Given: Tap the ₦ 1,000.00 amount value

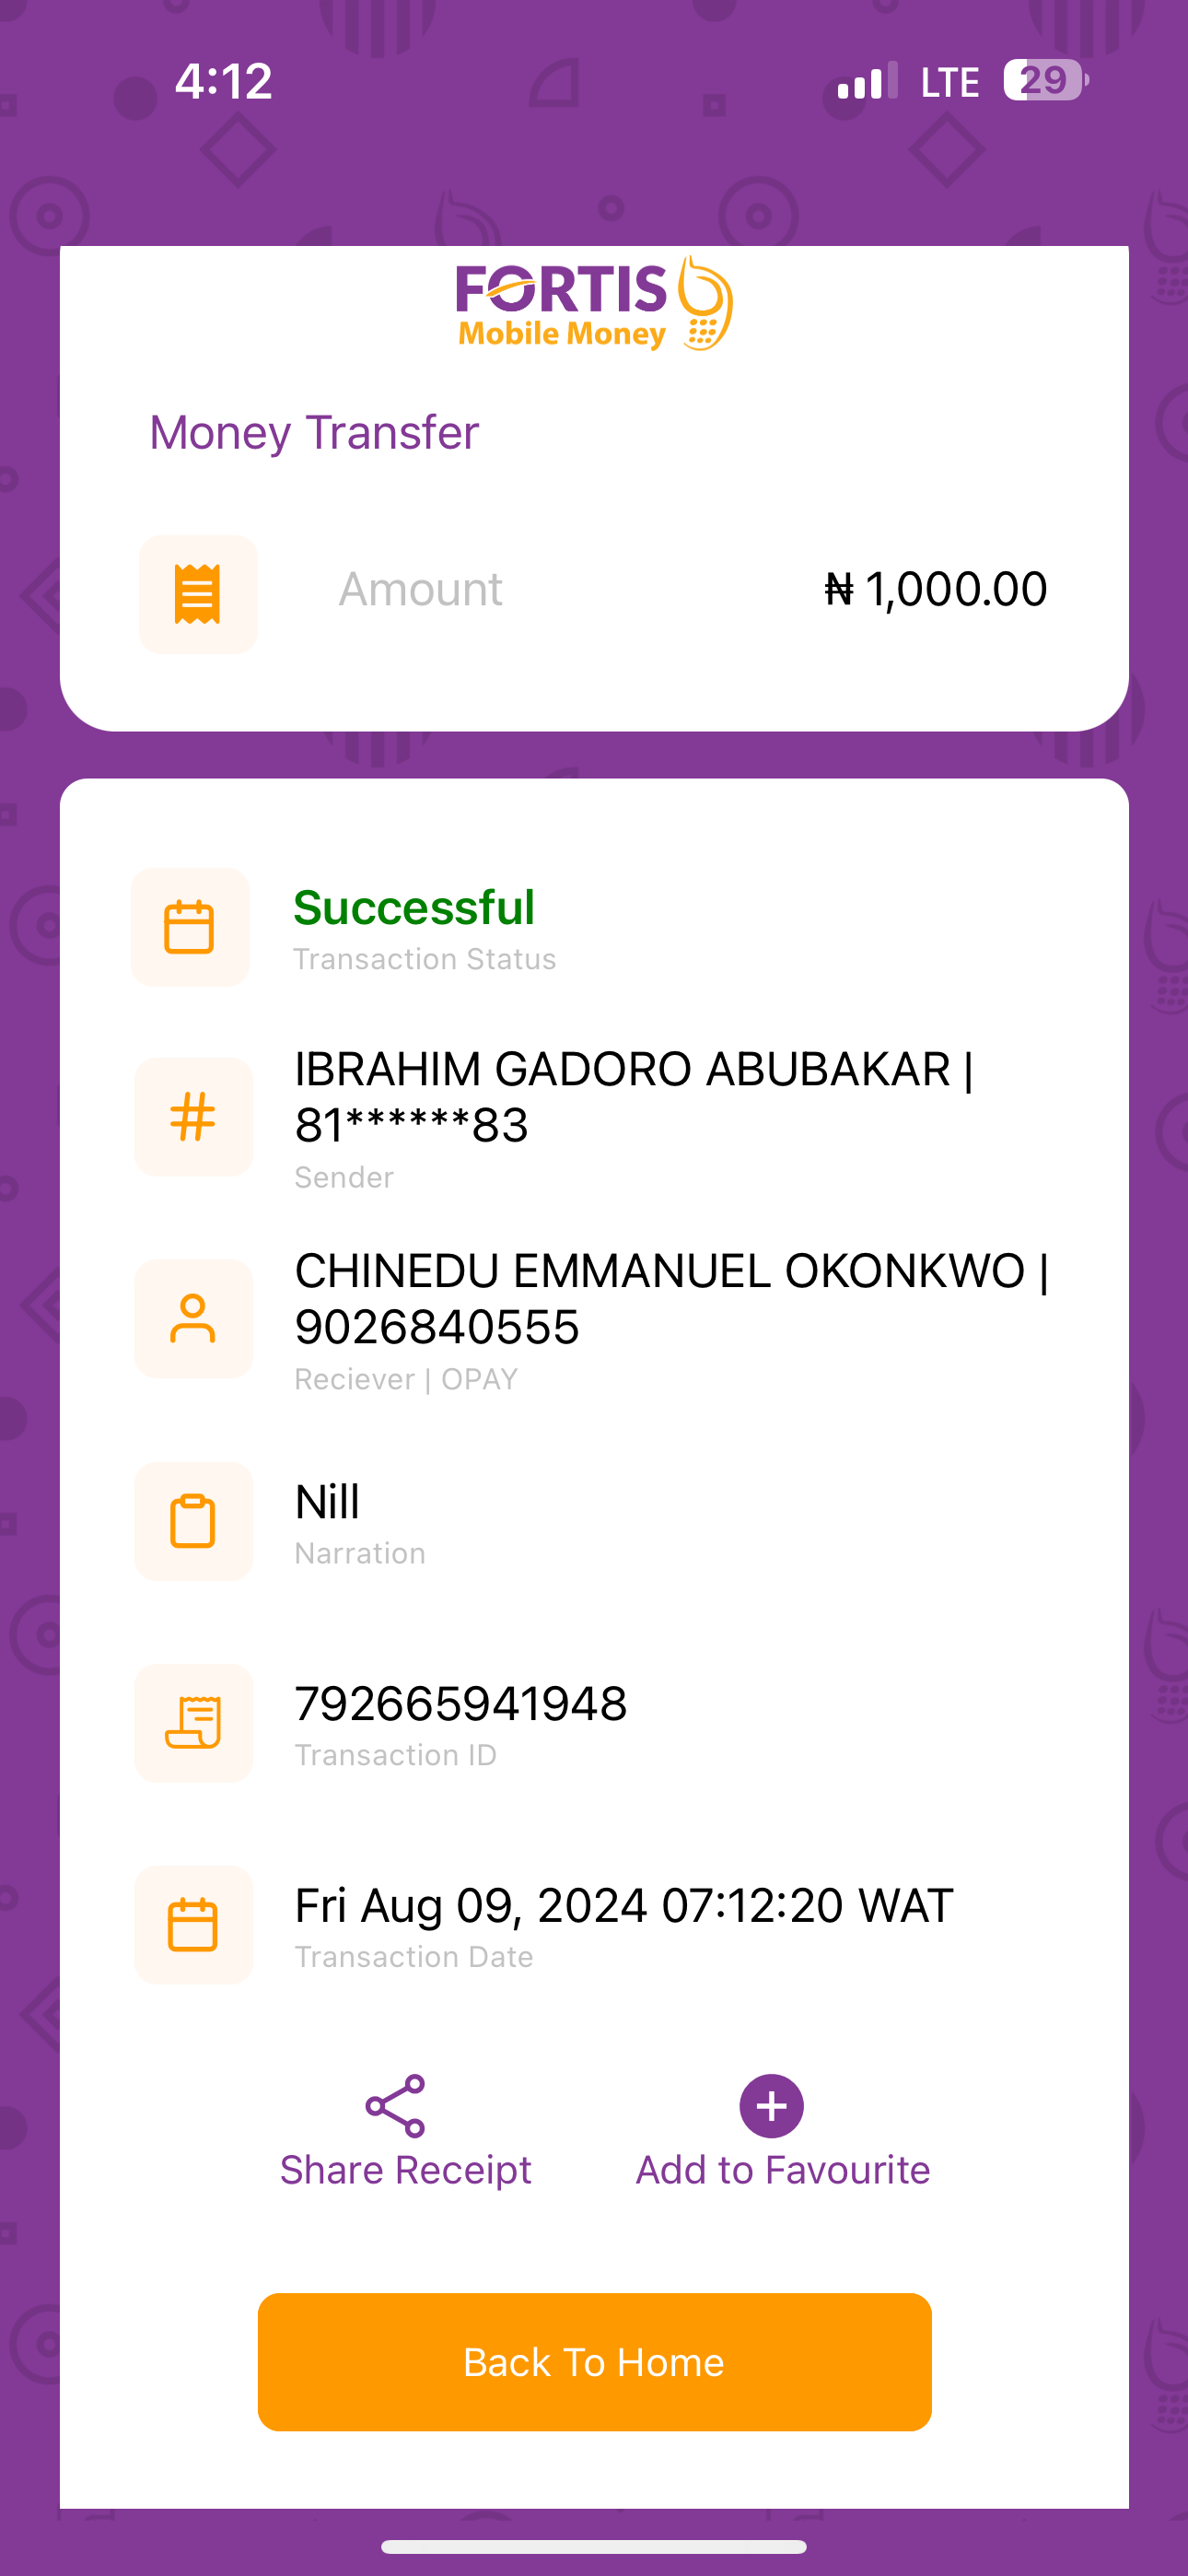Looking at the screenshot, I should coord(935,589).
